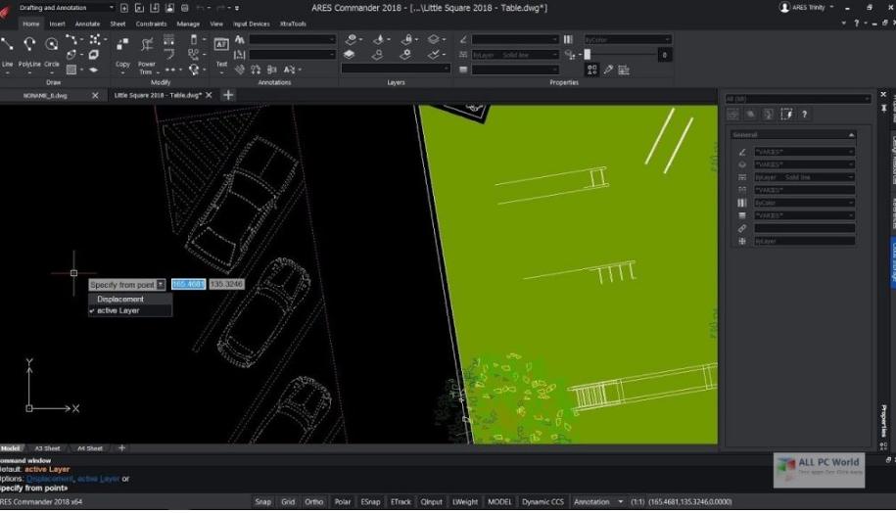Select active Layer option in popup menu

tap(129, 310)
